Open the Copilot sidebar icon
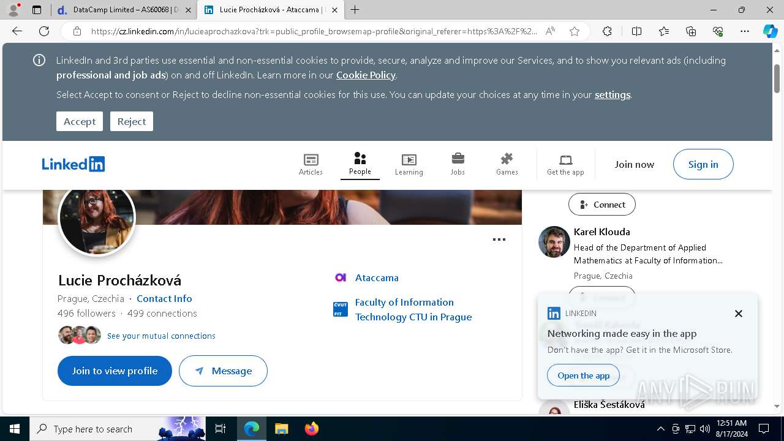Viewport: 784px width, 441px height. coord(770,31)
